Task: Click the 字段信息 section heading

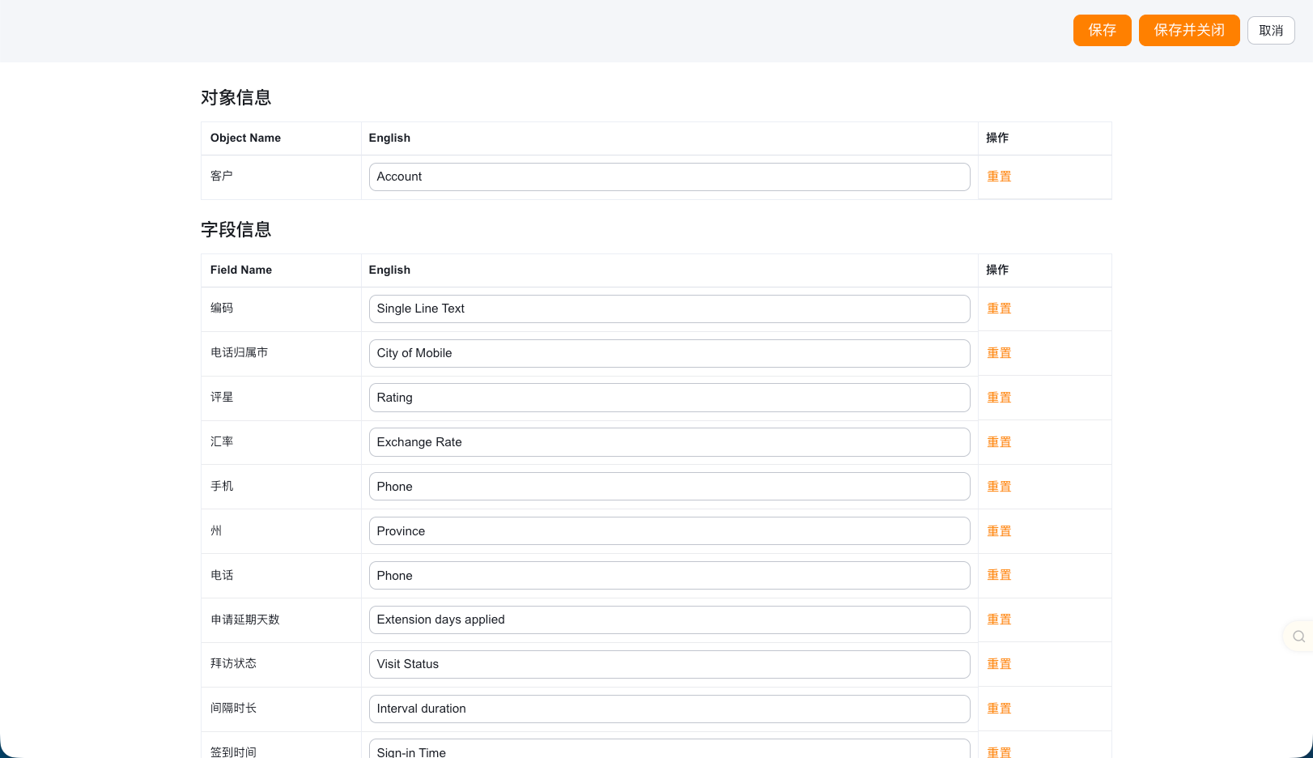Action: click(x=236, y=229)
